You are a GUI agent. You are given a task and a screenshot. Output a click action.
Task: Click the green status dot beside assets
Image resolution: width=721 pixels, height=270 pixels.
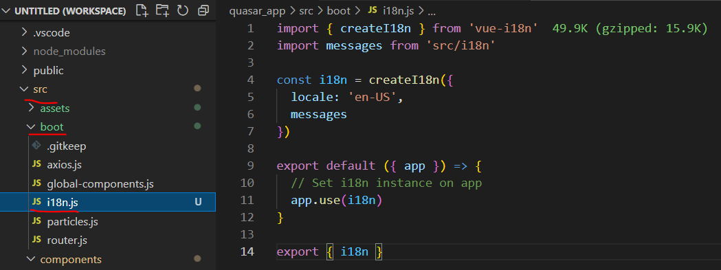(197, 108)
